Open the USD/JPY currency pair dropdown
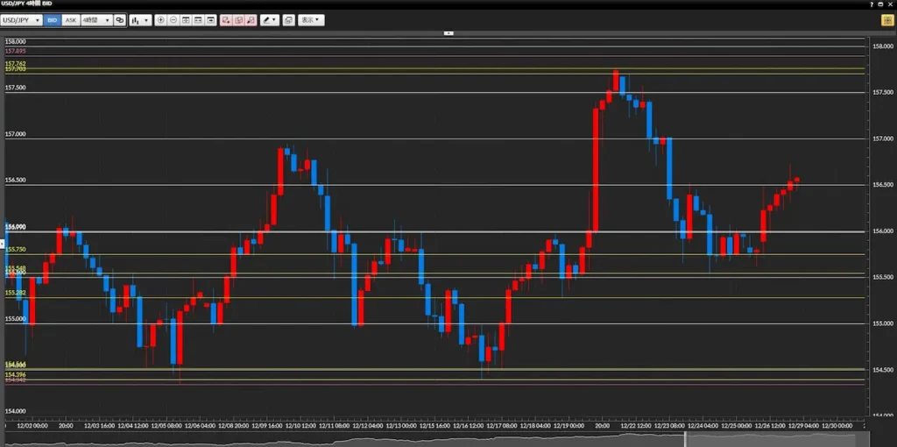 [22, 19]
